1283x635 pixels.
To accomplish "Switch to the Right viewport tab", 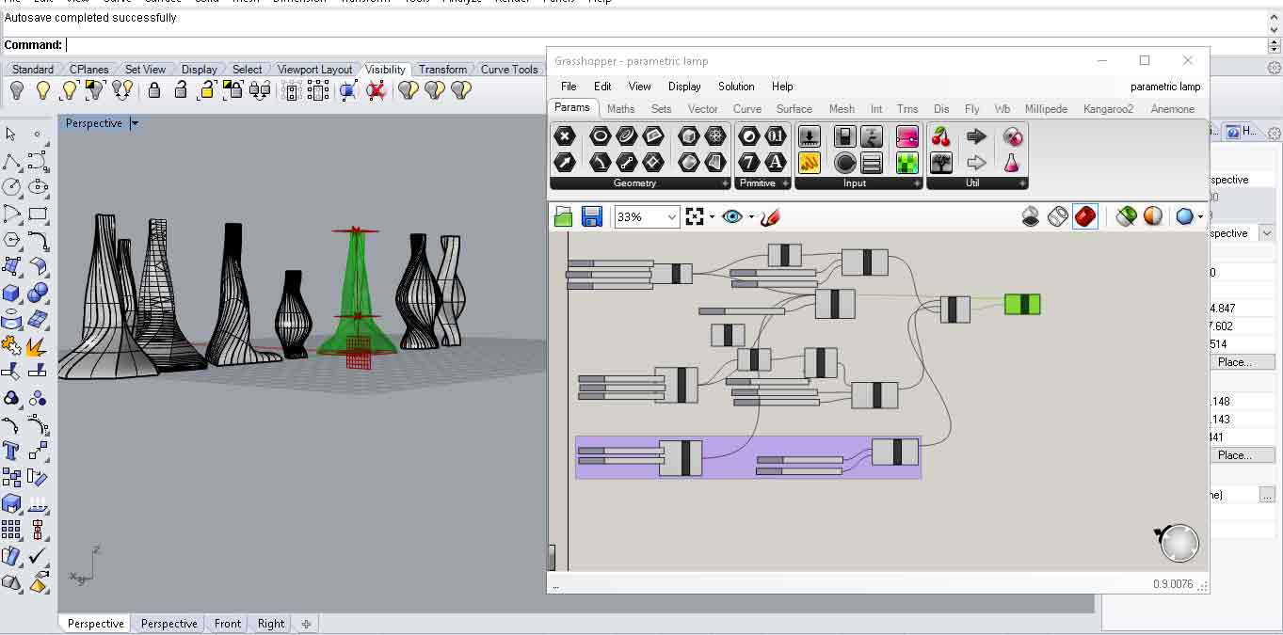I will [x=271, y=624].
